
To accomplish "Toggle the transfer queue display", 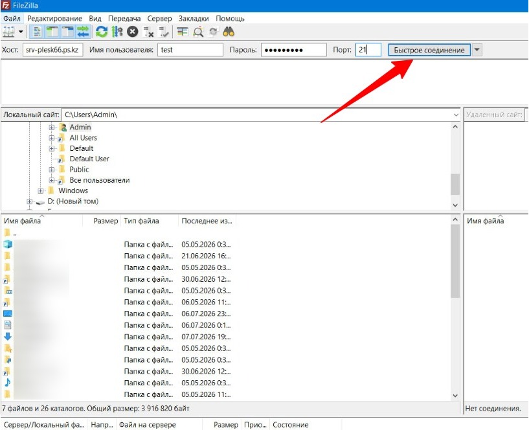I will tap(83, 32).
